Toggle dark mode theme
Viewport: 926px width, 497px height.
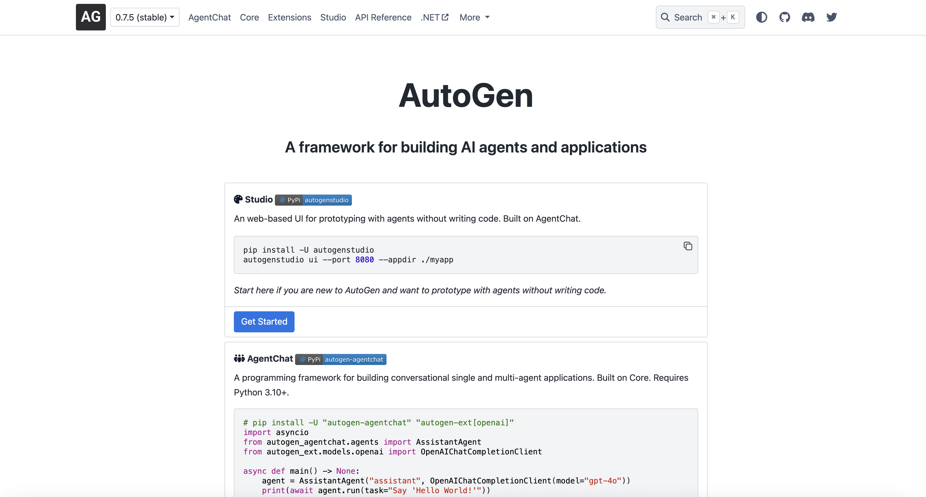(762, 17)
